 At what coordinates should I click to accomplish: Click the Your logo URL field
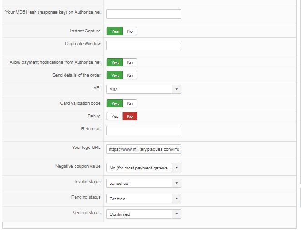(144, 149)
